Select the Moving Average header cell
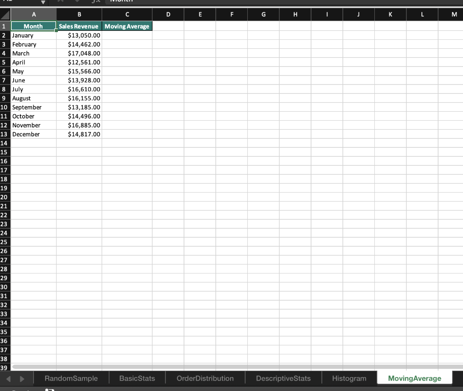This screenshot has height=391, width=463. tap(127, 26)
